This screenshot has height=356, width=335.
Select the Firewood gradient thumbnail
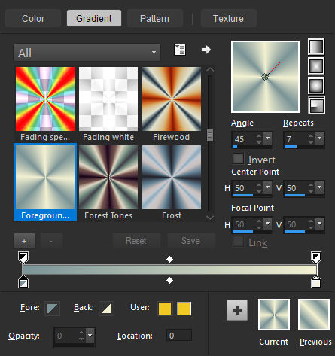tap(172, 99)
